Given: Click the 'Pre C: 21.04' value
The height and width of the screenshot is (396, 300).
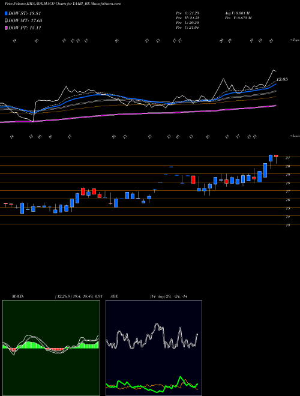Looking at the screenshot, I should (x=188, y=28).
